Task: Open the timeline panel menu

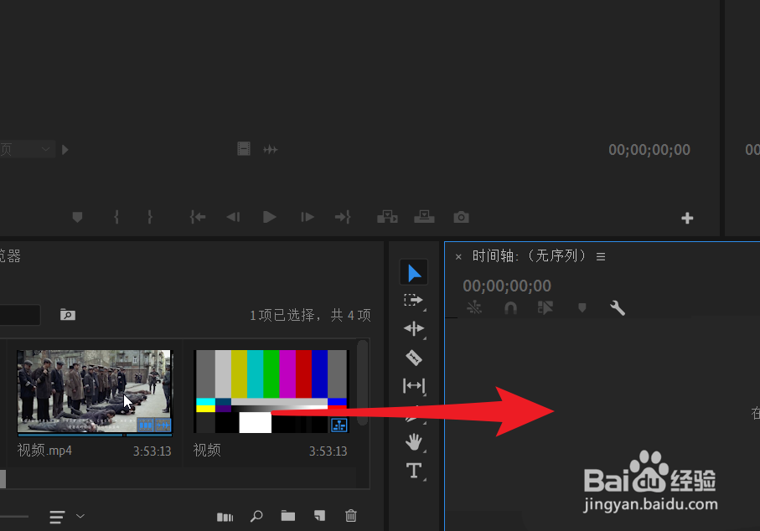Action: (601, 257)
